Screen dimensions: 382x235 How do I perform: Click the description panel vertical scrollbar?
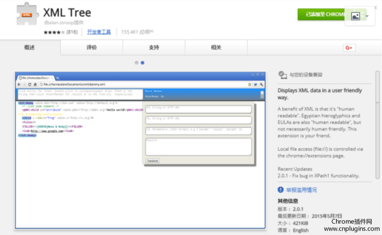pyautogui.click(x=378, y=125)
